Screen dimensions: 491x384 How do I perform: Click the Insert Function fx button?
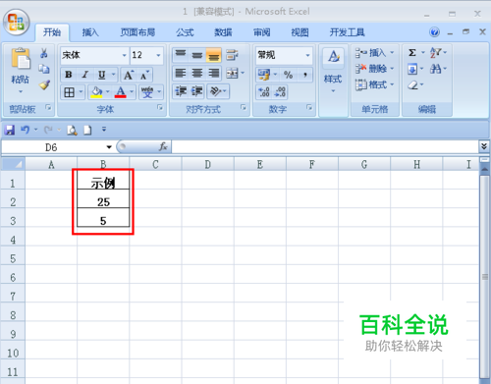pos(163,146)
